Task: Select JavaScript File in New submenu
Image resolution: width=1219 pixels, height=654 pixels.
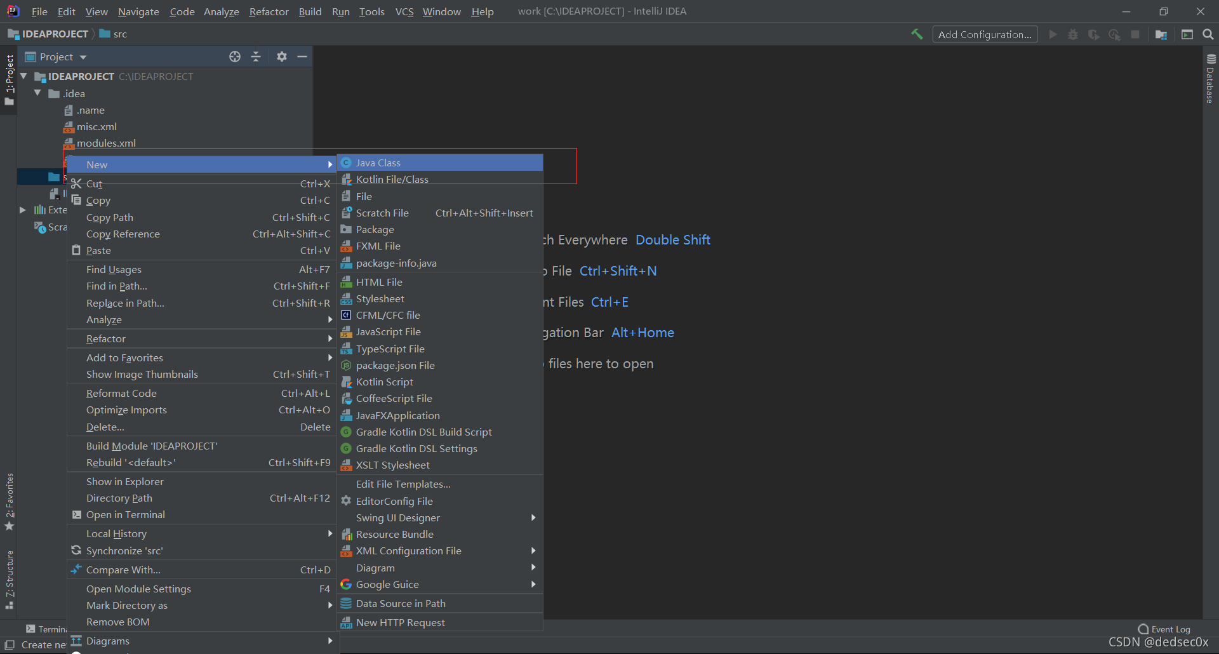Action: tap(440, 331)
